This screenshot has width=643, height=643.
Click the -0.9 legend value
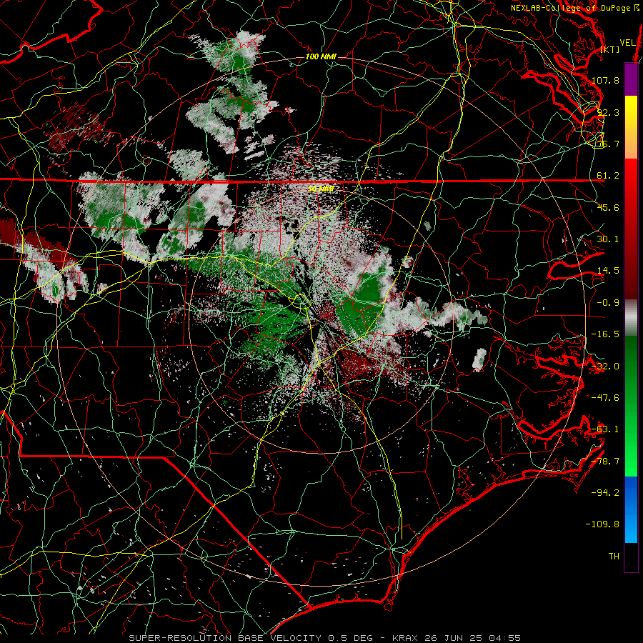[608, 303]
